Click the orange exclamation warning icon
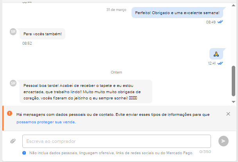 pos(9,113)
